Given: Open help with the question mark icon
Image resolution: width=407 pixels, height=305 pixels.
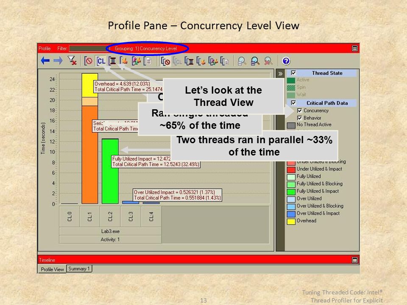Looking at the screenshot, I should tap(286, 61).
